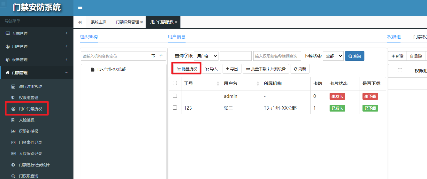Click 批量下载卡片到设备 button
This screenshot has width=427, height=179.
(266, 69)
